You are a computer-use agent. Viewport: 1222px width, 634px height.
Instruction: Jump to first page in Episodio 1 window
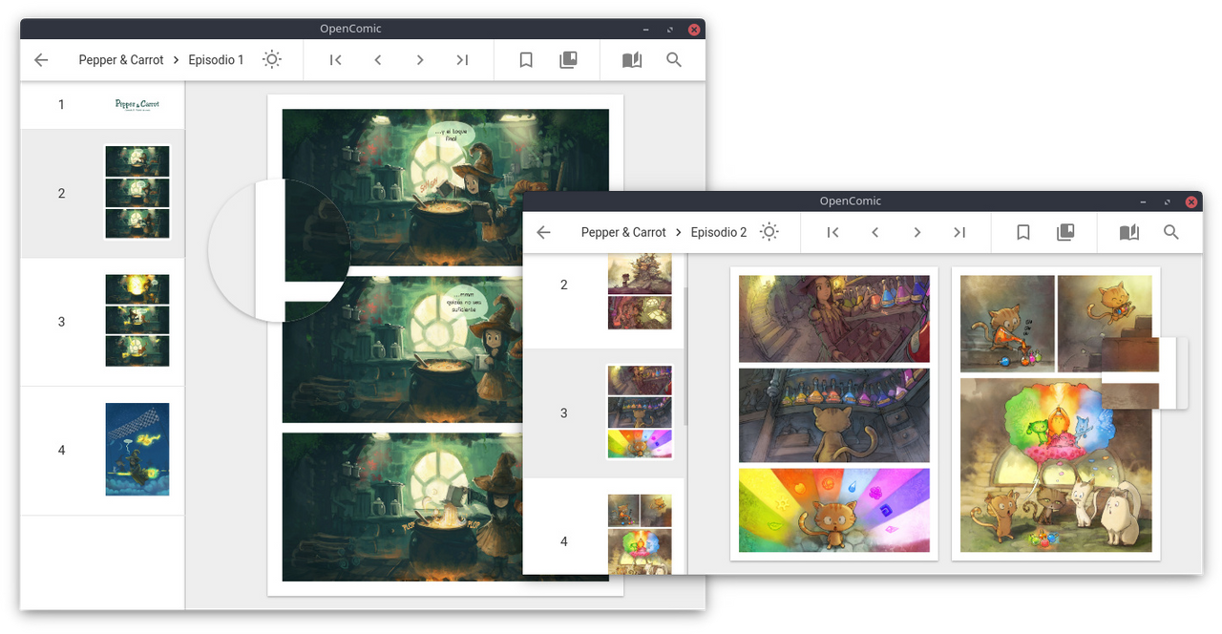[x=335, y=60]
